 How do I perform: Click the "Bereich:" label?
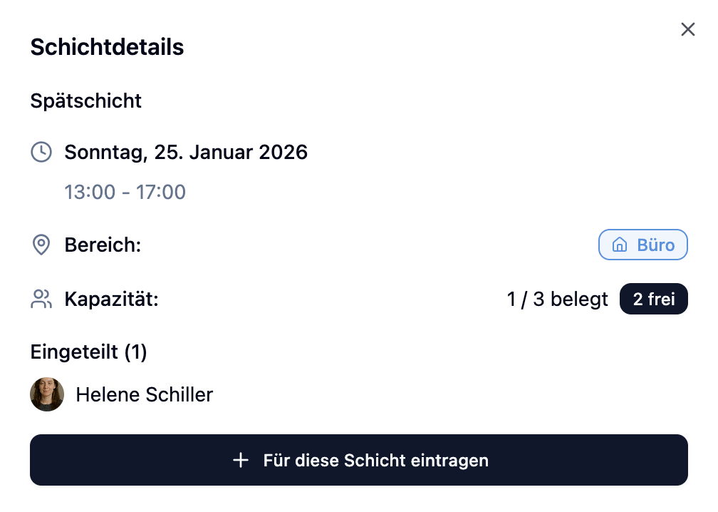coord(103,245)
